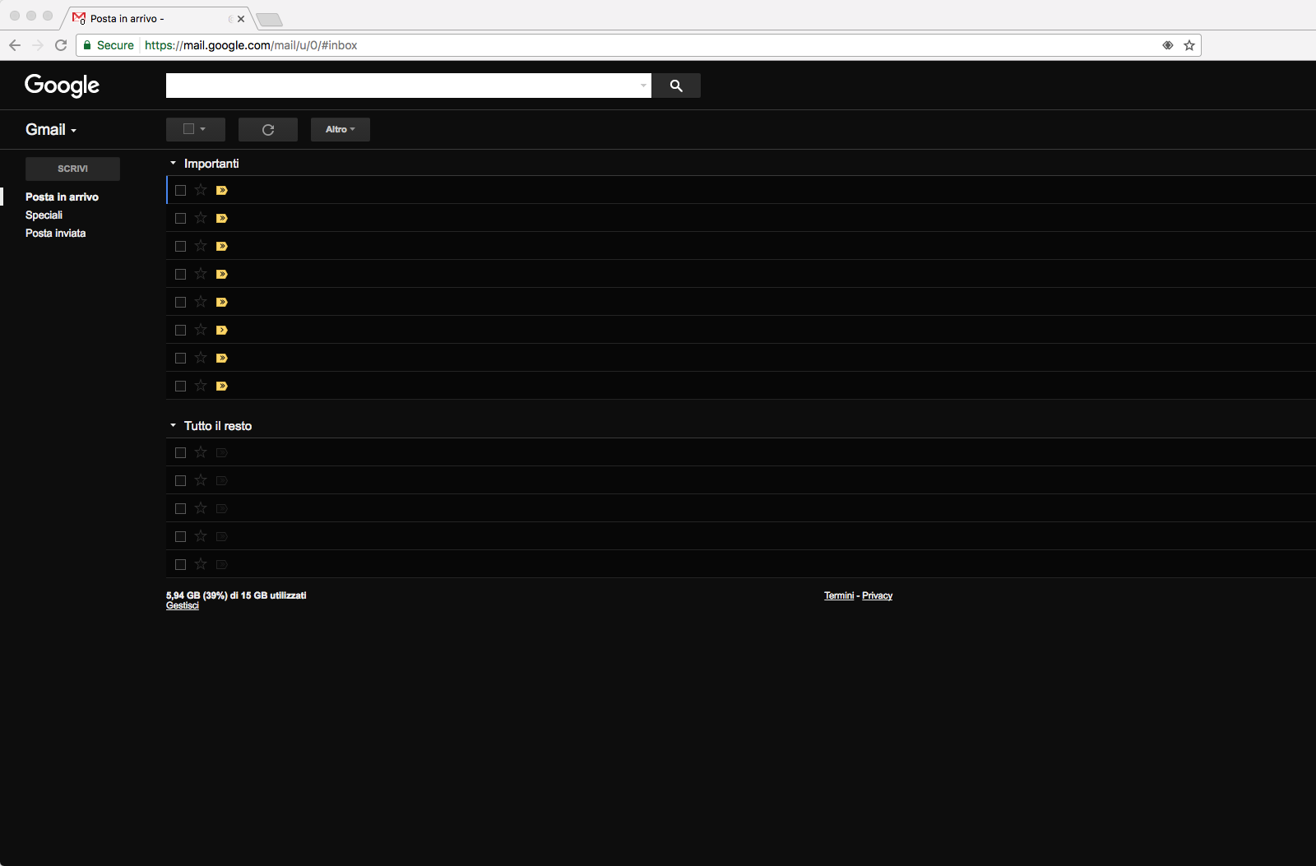Go forward with browser forward arrow

pyautogui.click(x=38, y=45)
